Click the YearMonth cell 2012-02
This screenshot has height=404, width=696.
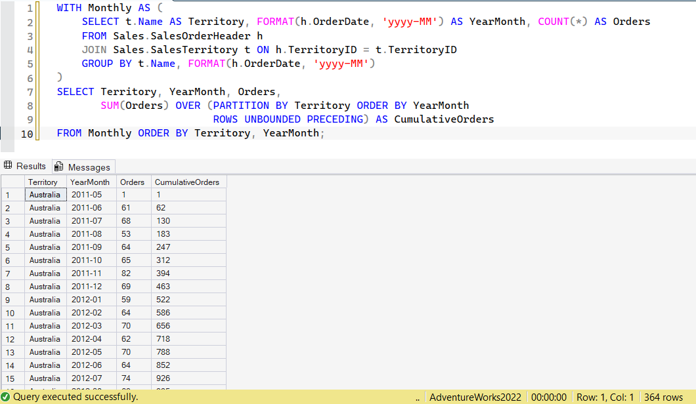[91, 313]
